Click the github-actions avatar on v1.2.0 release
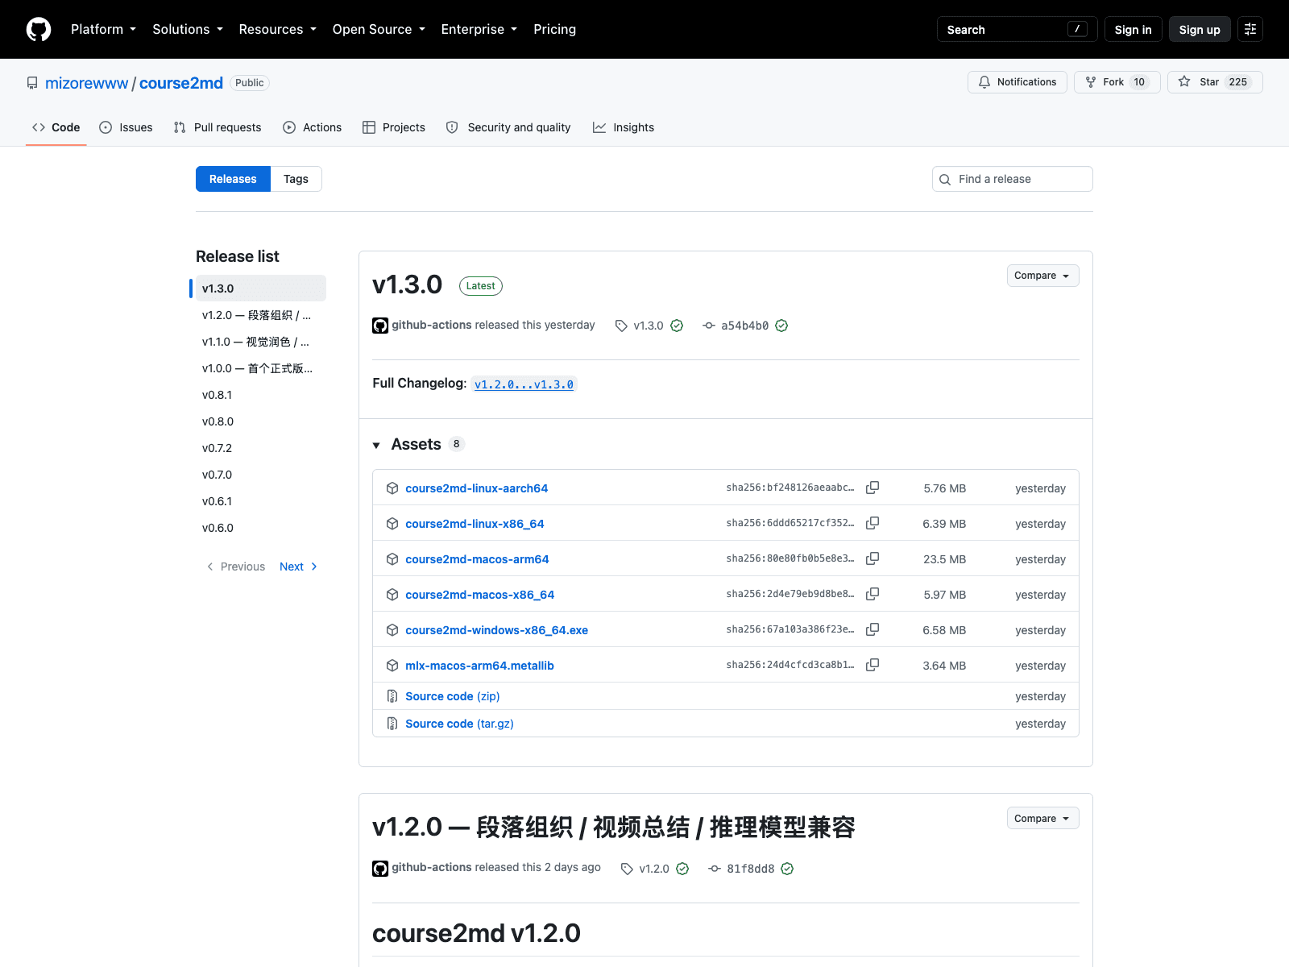This screenshot has height=967, width=1289. pyautogui.click(x=380, y=869)
